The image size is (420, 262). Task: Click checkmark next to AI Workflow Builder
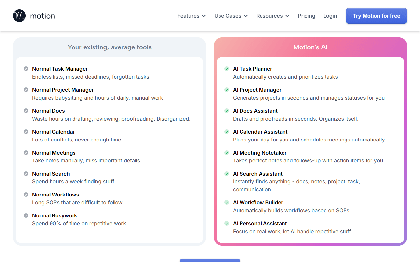pyautogui.click(x=227, y=202)
